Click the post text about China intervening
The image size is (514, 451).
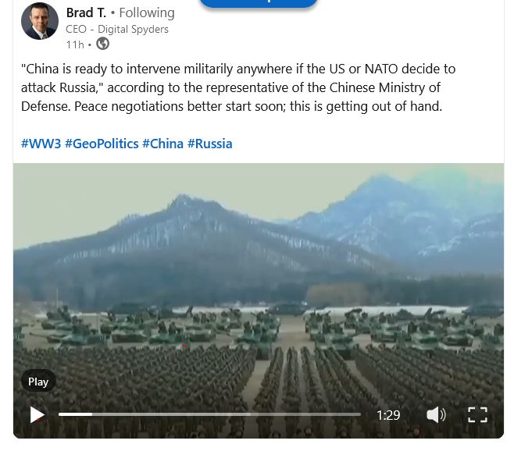pos(238,87)
